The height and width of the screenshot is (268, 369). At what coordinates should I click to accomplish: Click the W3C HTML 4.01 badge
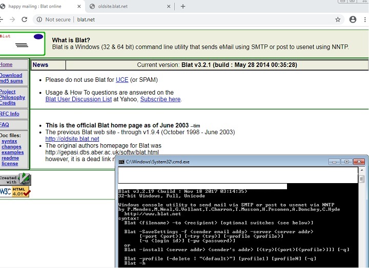click(15, 192)
